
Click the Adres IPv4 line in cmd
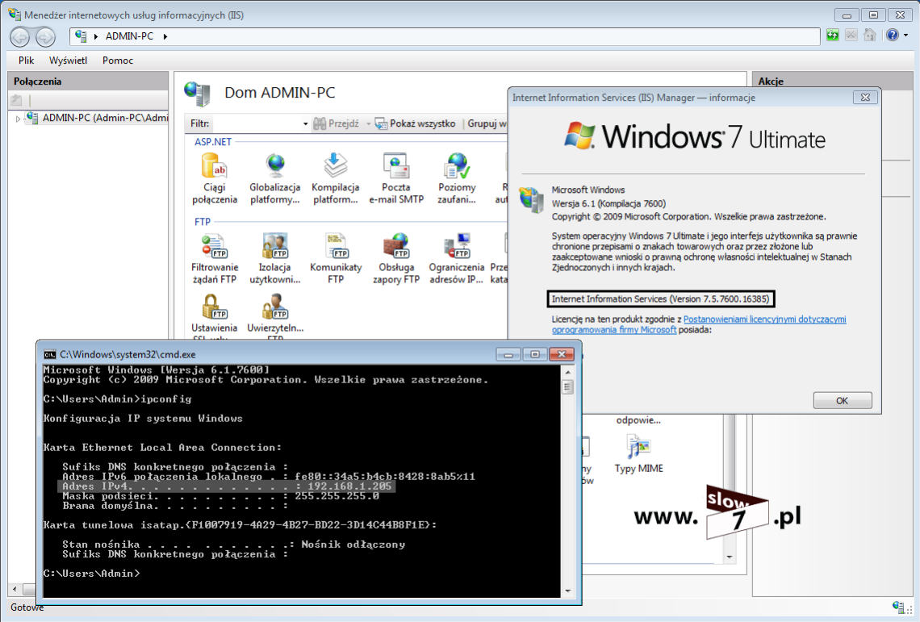[x=227, y=486]
